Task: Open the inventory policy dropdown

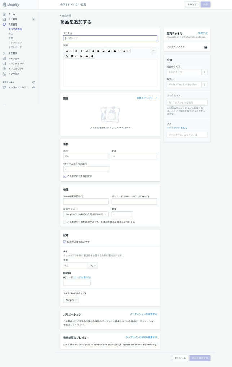Action: [86, 214]
